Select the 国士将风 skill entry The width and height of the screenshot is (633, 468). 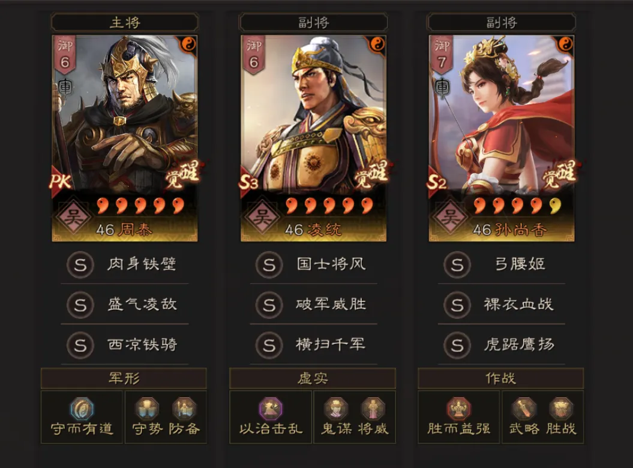click(x=313, y=264)
